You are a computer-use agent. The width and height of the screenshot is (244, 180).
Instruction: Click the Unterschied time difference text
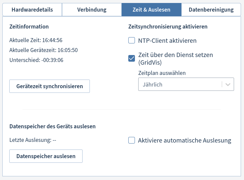[x=36, y=60]
